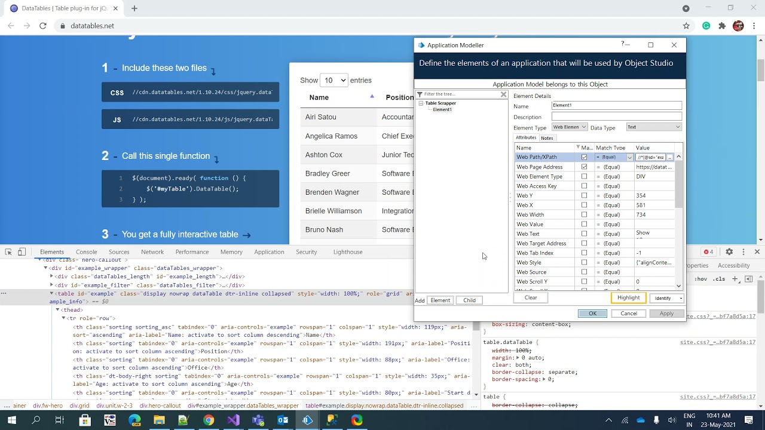The height and width of the screenshot is (430, 765).
Task: Click the Clear button
Action: [x=531, y=297]
